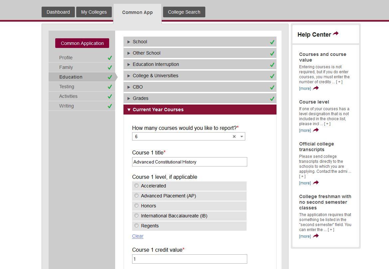Click inside the Course 1 title field

click(189, 162)
